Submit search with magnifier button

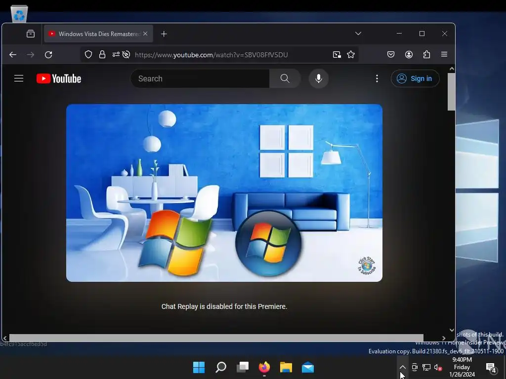coord(285,78)
